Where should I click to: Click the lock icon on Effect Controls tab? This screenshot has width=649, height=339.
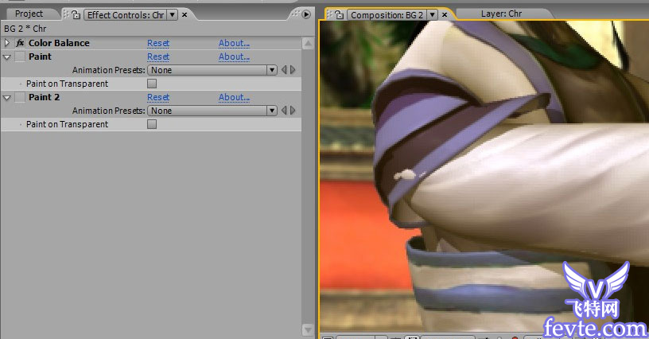tap(76, 15)
